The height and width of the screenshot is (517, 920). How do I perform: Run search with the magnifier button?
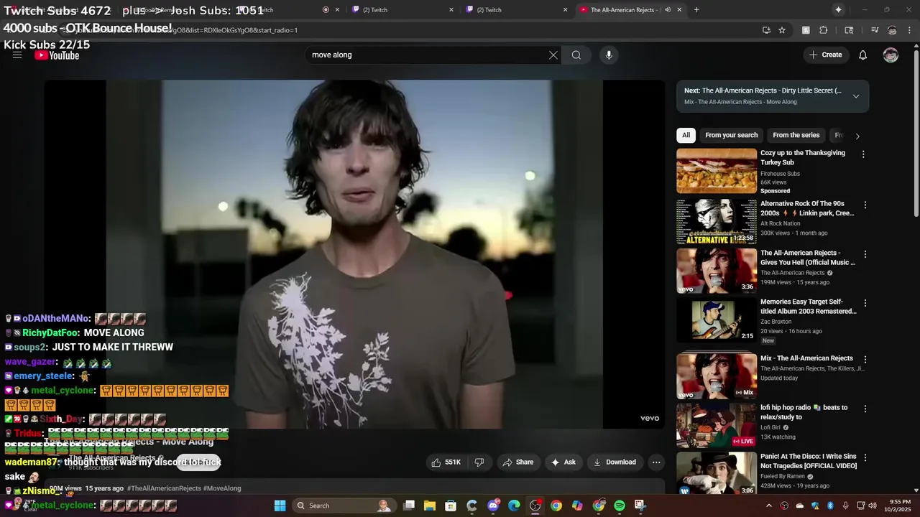click(576, 55)
